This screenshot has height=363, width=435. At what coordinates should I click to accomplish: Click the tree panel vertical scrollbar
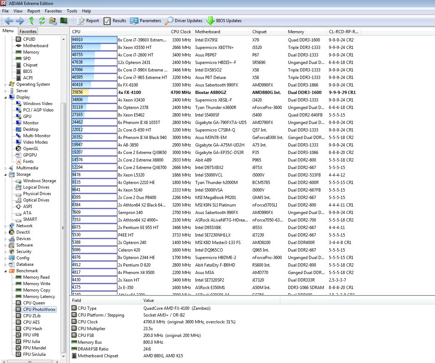point(64,228)
